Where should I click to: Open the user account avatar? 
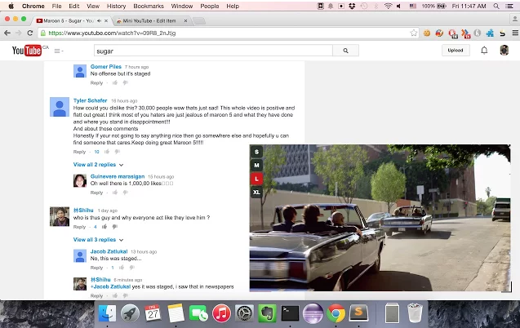(x=504, y=51)
